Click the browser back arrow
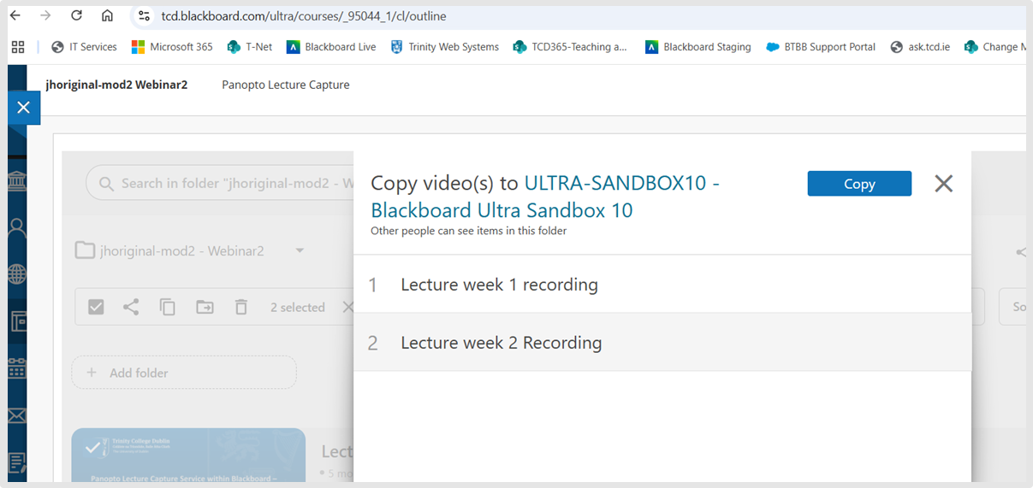The image size is (1033, 488). [15, 15]
